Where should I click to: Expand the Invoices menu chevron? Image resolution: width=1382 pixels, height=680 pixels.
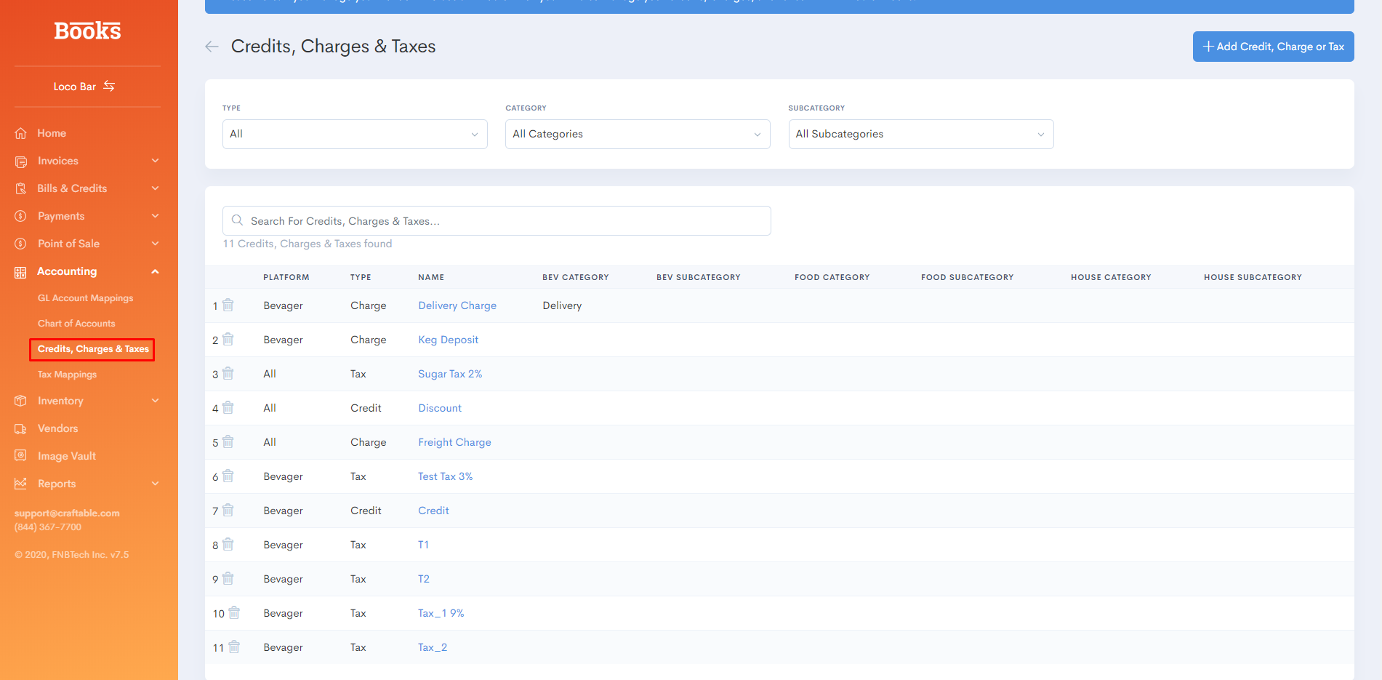[155, 160]
